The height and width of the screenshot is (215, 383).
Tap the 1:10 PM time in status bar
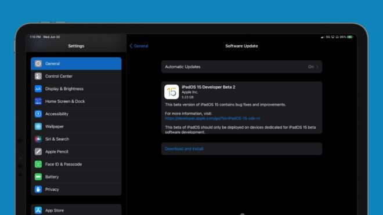[35, 37]
